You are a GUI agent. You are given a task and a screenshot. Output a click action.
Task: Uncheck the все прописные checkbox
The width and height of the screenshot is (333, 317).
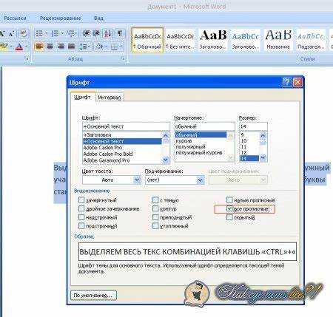[x=229, y=209]
